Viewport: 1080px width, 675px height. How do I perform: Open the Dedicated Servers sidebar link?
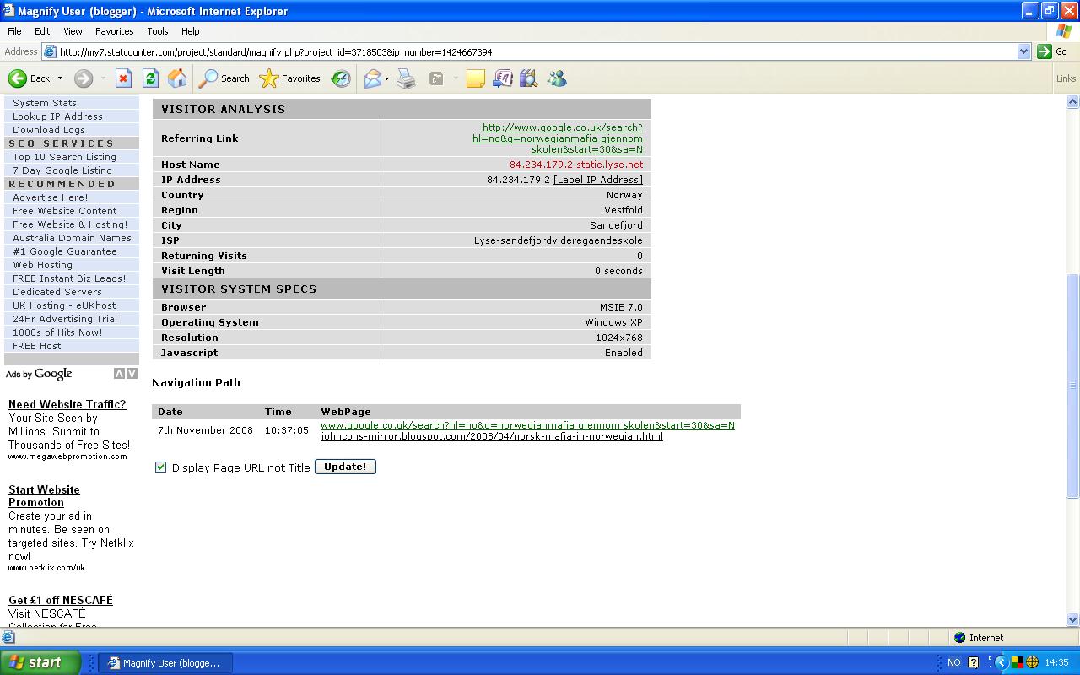pyautogui.click(x=57, y=292)
